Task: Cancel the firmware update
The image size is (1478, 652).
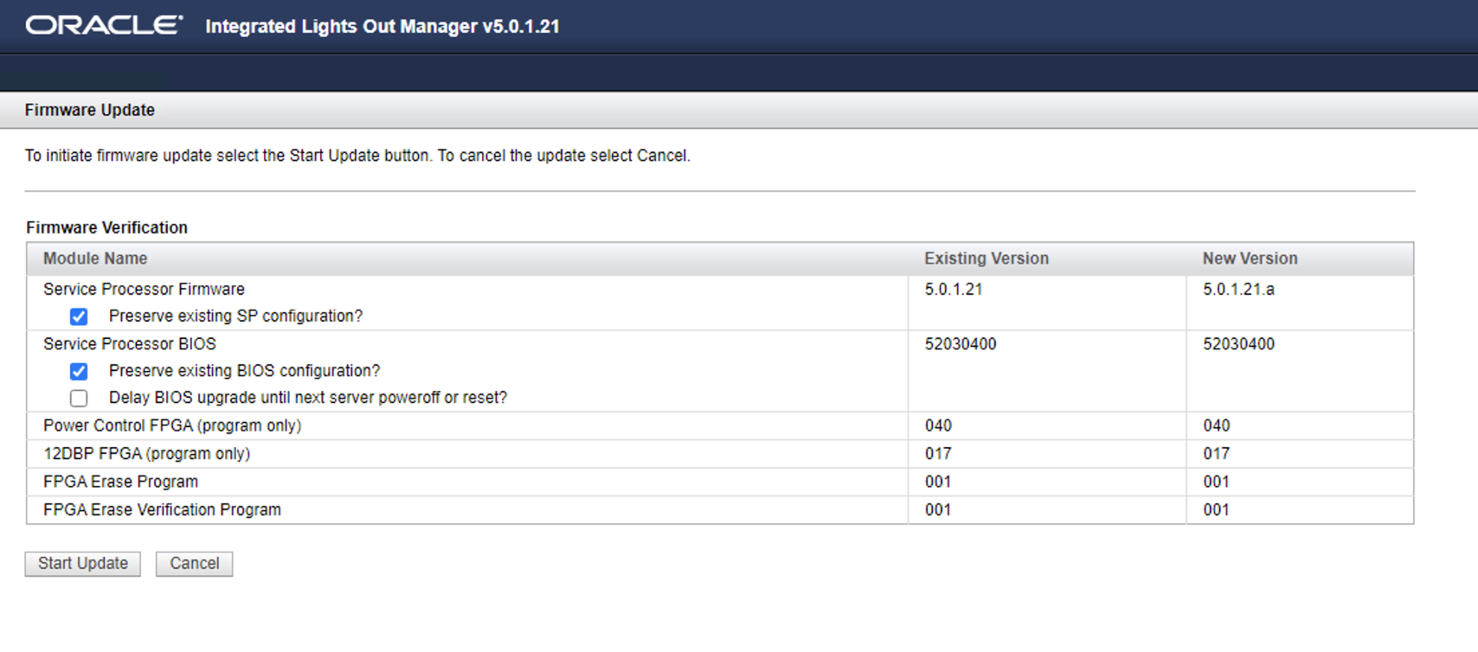Action: pyautogui.click(x=194, y=564)
